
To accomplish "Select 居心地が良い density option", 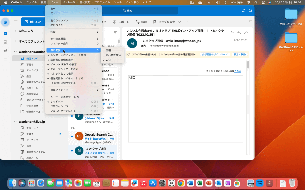I will pos(112,55).
